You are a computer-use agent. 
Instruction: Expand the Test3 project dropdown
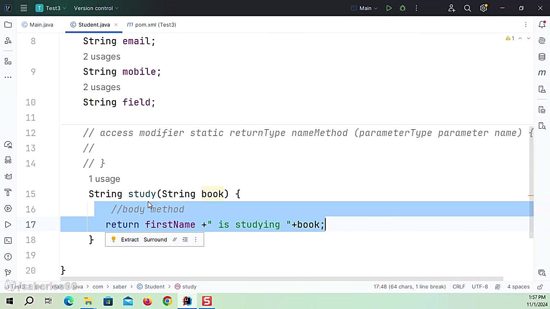[x=50, y=8]
